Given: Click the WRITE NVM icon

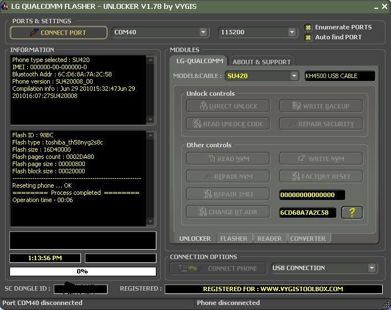Looking at the screenshot, I should pos(302,158).
